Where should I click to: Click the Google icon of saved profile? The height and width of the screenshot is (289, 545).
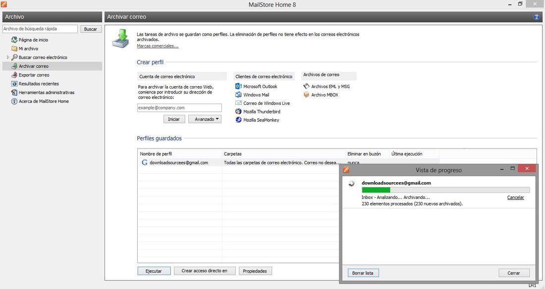coord(145,162)
